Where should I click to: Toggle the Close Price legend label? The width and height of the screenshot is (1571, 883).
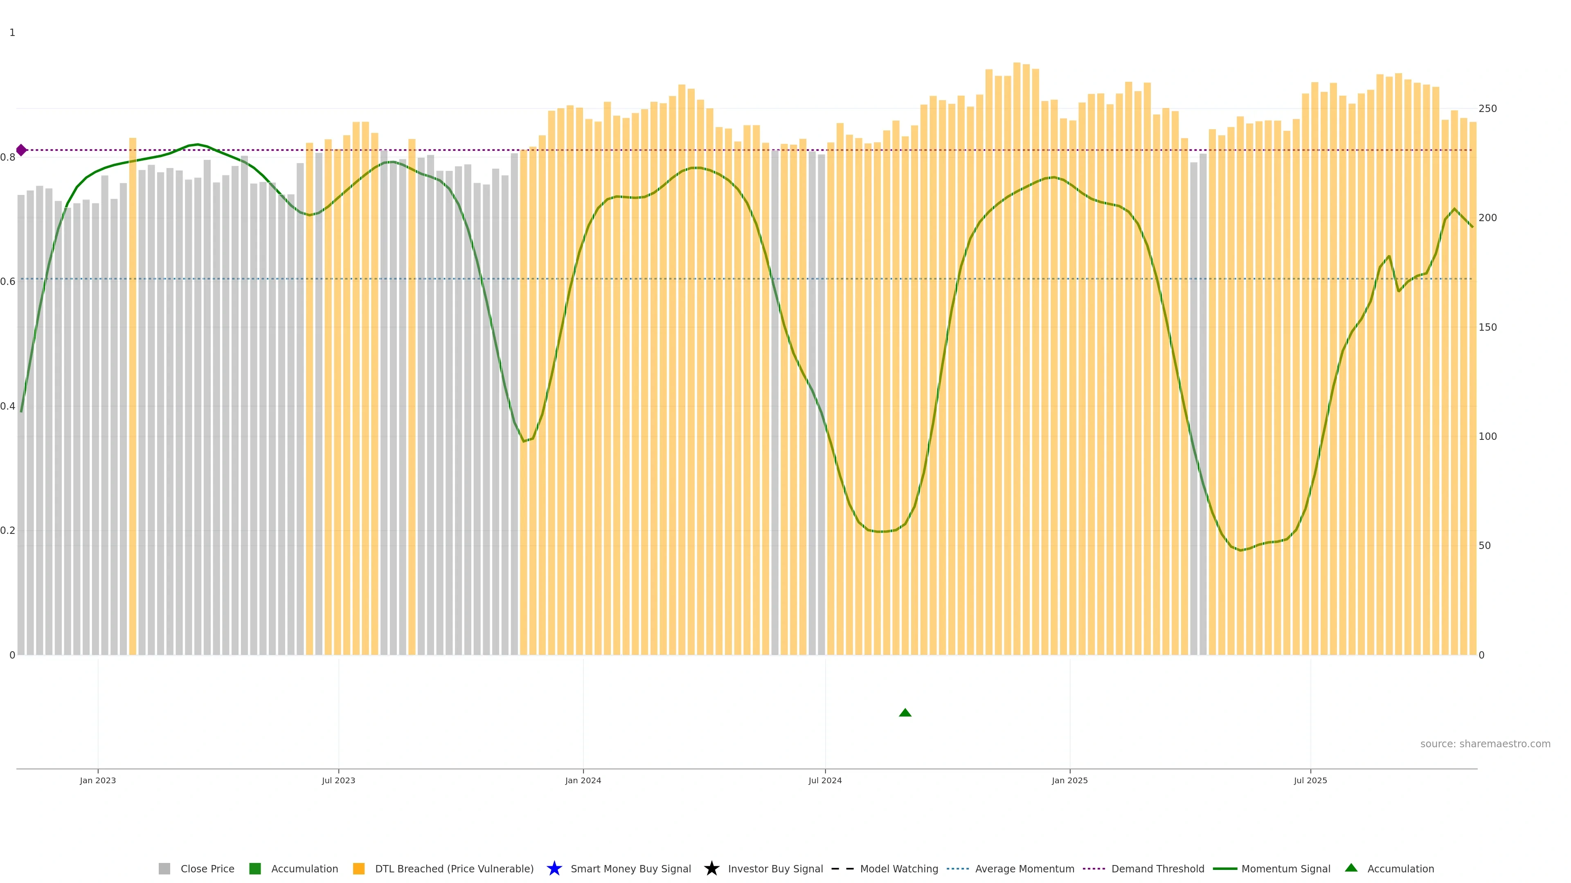pos(207,869)
